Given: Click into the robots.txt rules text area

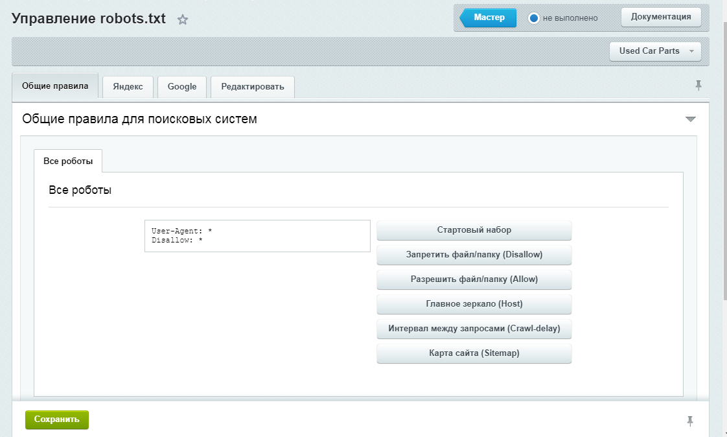Looking at the screenshot, I should coord(257,236).
